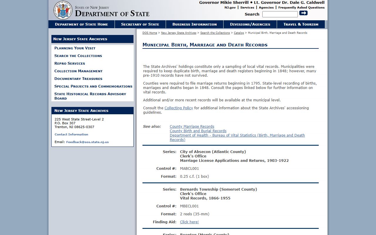Open Secretary of State menu
376x235 pixels.
140,24
